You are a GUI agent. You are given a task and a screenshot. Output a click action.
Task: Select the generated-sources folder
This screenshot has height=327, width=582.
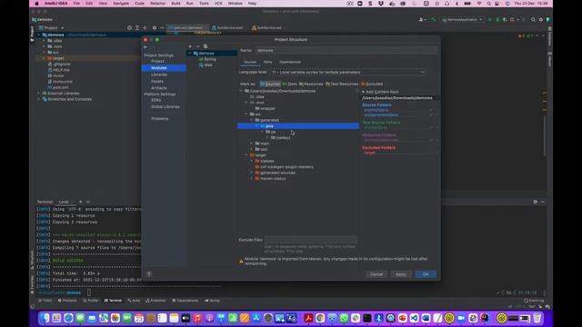click(277, 173)
